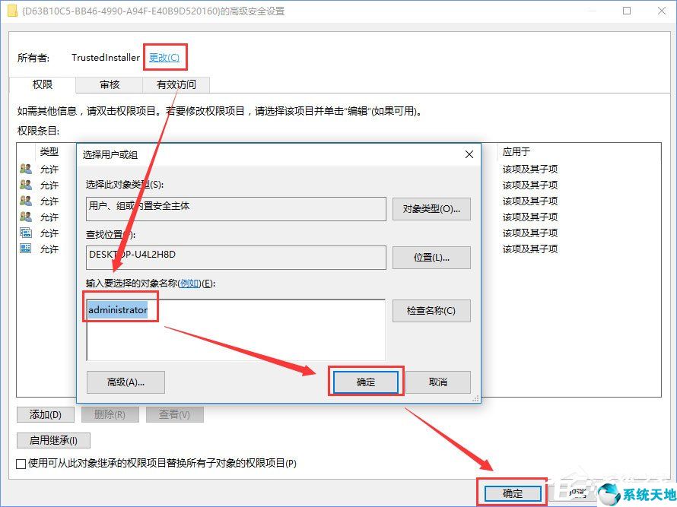Click the 添加(D) button
Viewport: 677px width, 507px height.
click(45, 414)
